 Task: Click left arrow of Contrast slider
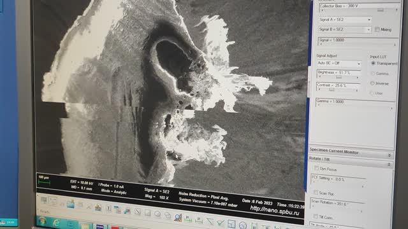319,89
